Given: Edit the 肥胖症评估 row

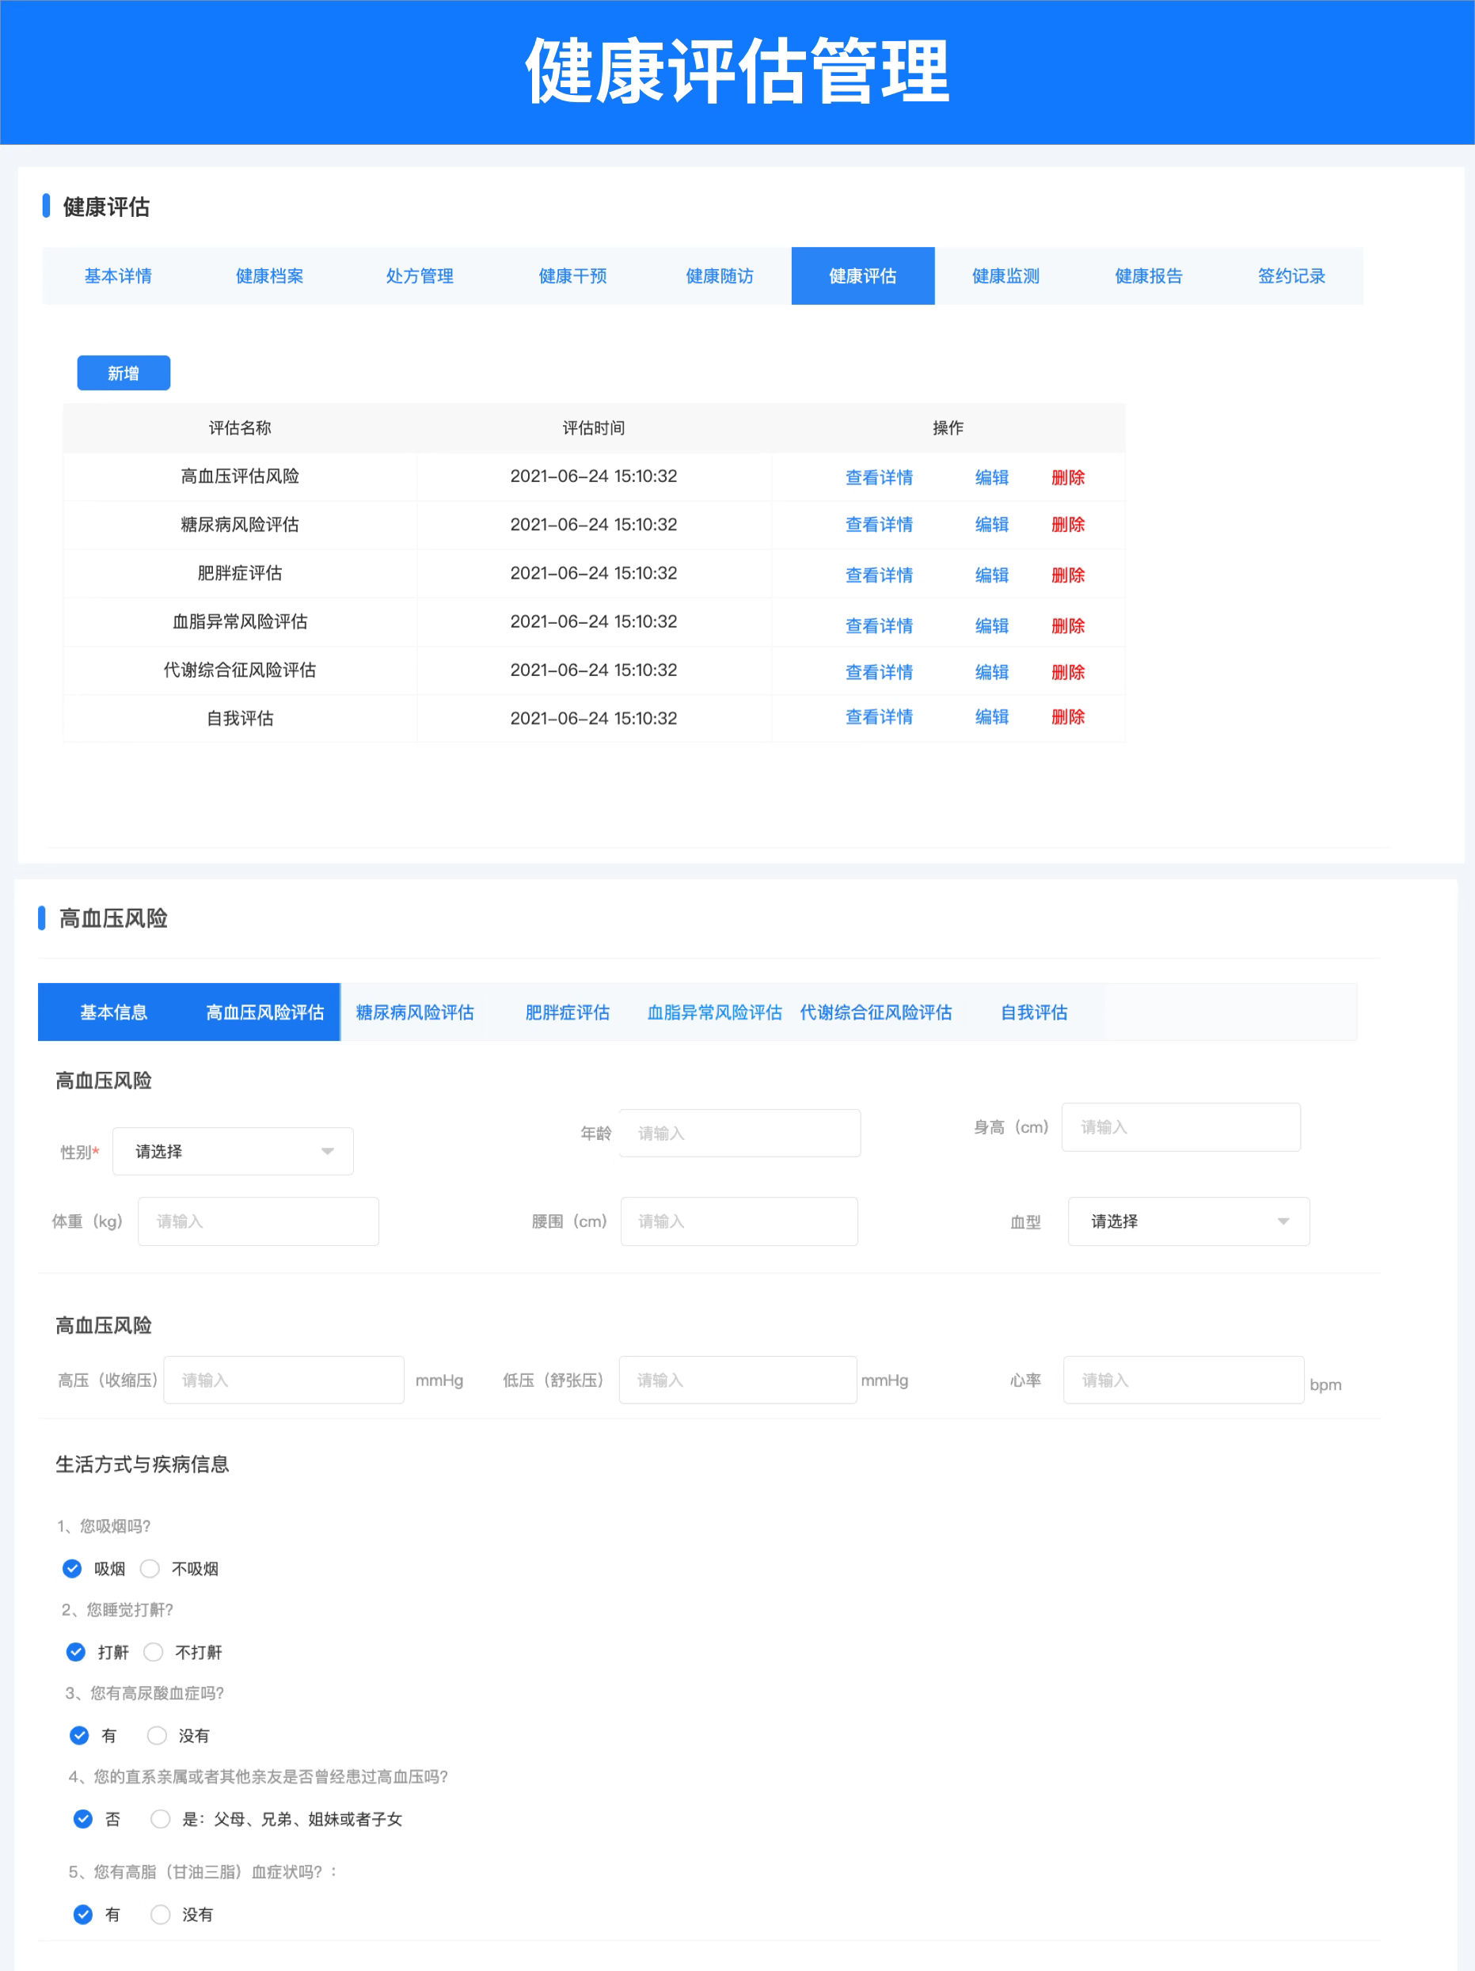Looking at the screenshot, I should point(991,575).
